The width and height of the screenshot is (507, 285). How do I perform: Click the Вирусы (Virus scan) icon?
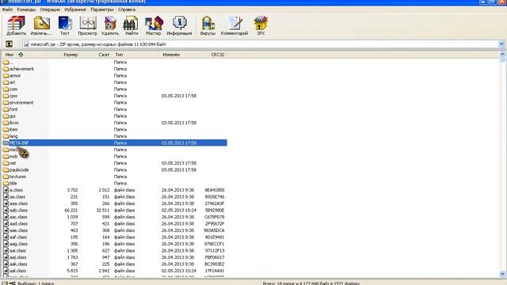pyautogui.click(x=208, y=25)
